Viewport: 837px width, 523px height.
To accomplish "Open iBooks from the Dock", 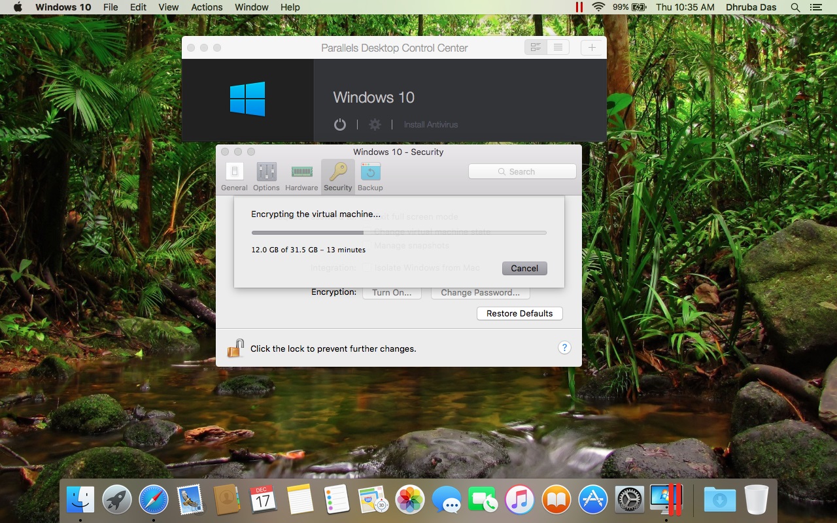I will coord(556,501).
